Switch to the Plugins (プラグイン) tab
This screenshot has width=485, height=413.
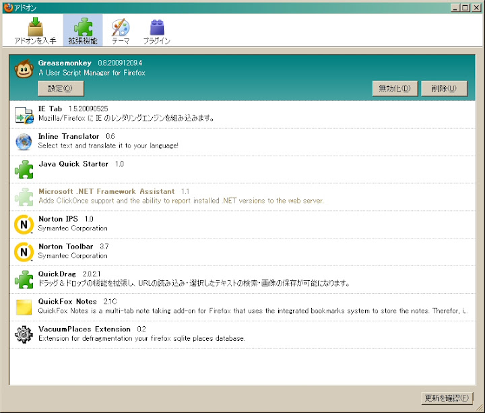pyautogui.click(x=157, y=30)
